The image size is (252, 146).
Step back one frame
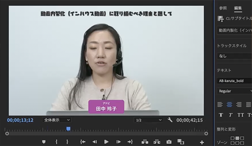coord(95,142)
